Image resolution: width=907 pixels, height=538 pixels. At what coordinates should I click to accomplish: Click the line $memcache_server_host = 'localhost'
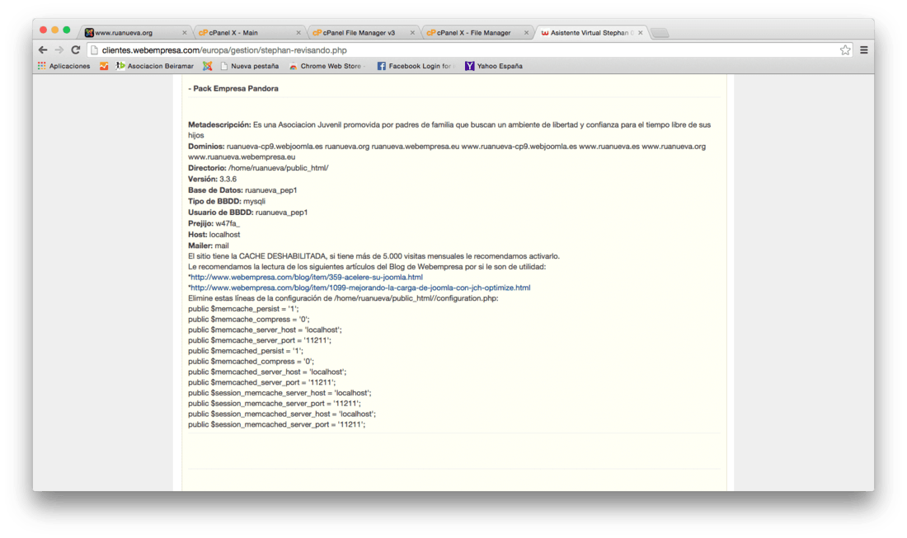click(265, 330)
